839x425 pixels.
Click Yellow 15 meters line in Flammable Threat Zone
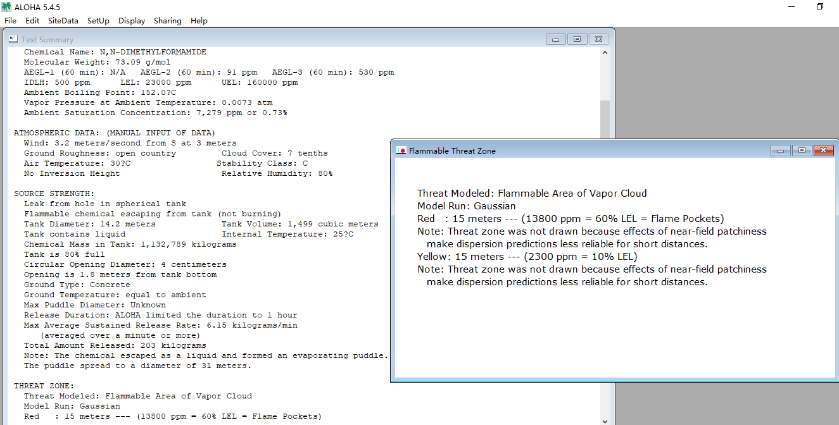(x=527, y=256)
